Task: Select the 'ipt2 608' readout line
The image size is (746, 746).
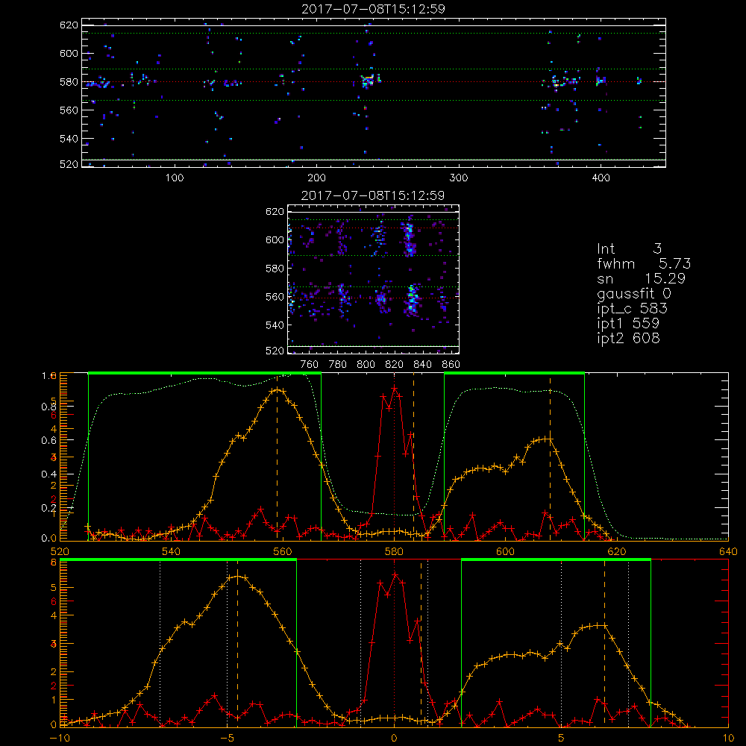Action: coord(628,338)
